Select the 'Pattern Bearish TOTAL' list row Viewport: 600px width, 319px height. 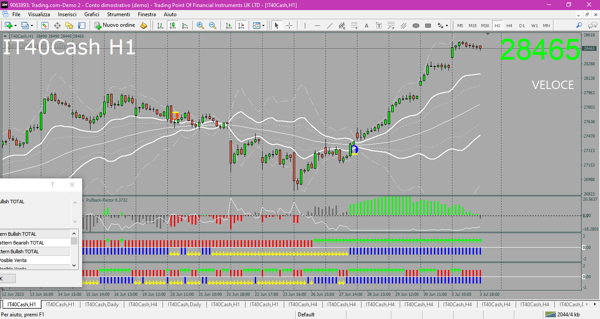[35, 243]
